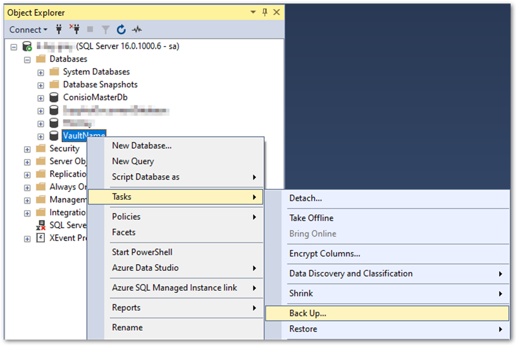Refresh the Object Explorer tree
The width and height of the screenshot is (517, 346).
(121, 29)
